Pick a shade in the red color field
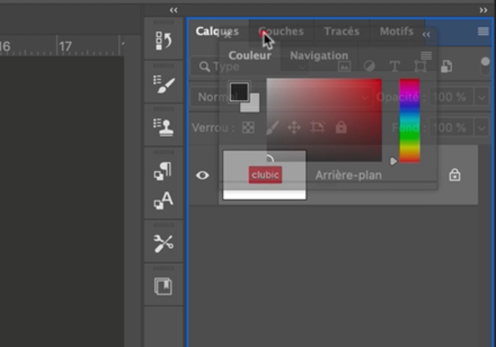Image resolution: width=496 pixels, height=347 pixels. coord(324,120)
